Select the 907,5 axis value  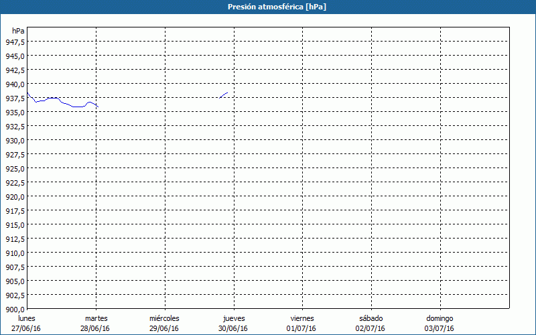pyautogui.click(x=15, y=267)
